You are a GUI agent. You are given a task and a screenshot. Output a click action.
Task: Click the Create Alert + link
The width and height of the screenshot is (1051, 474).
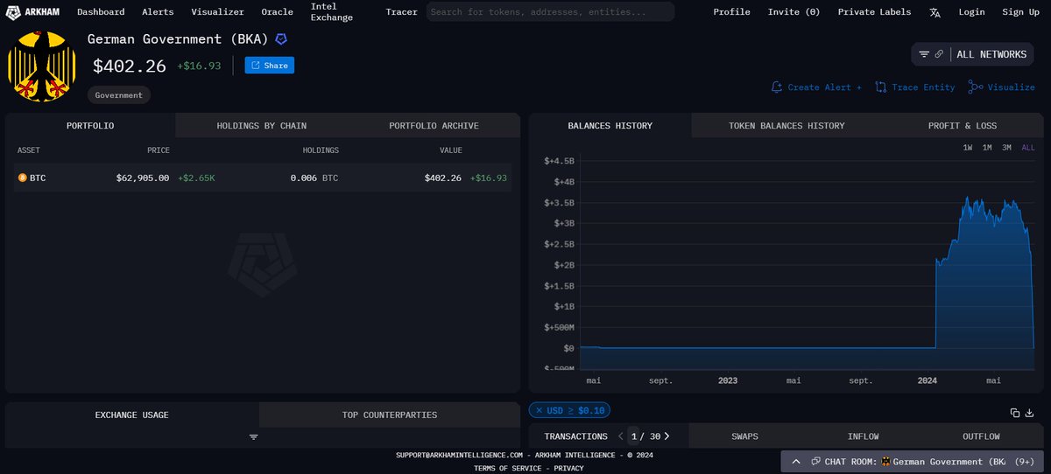point(824,87)
